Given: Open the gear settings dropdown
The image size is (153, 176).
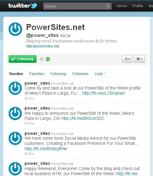Looking at the screenshot, I should (x=139, y=59).
